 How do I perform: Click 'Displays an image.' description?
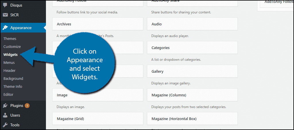point(71,107)
